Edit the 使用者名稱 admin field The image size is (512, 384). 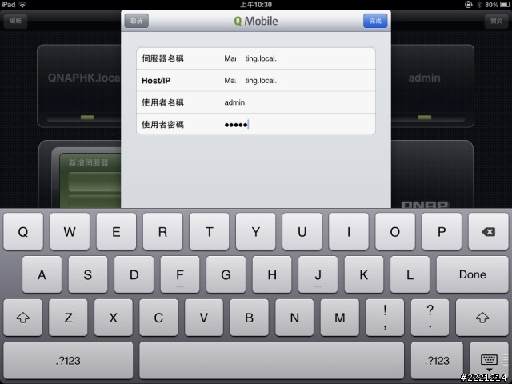[256, 102]
